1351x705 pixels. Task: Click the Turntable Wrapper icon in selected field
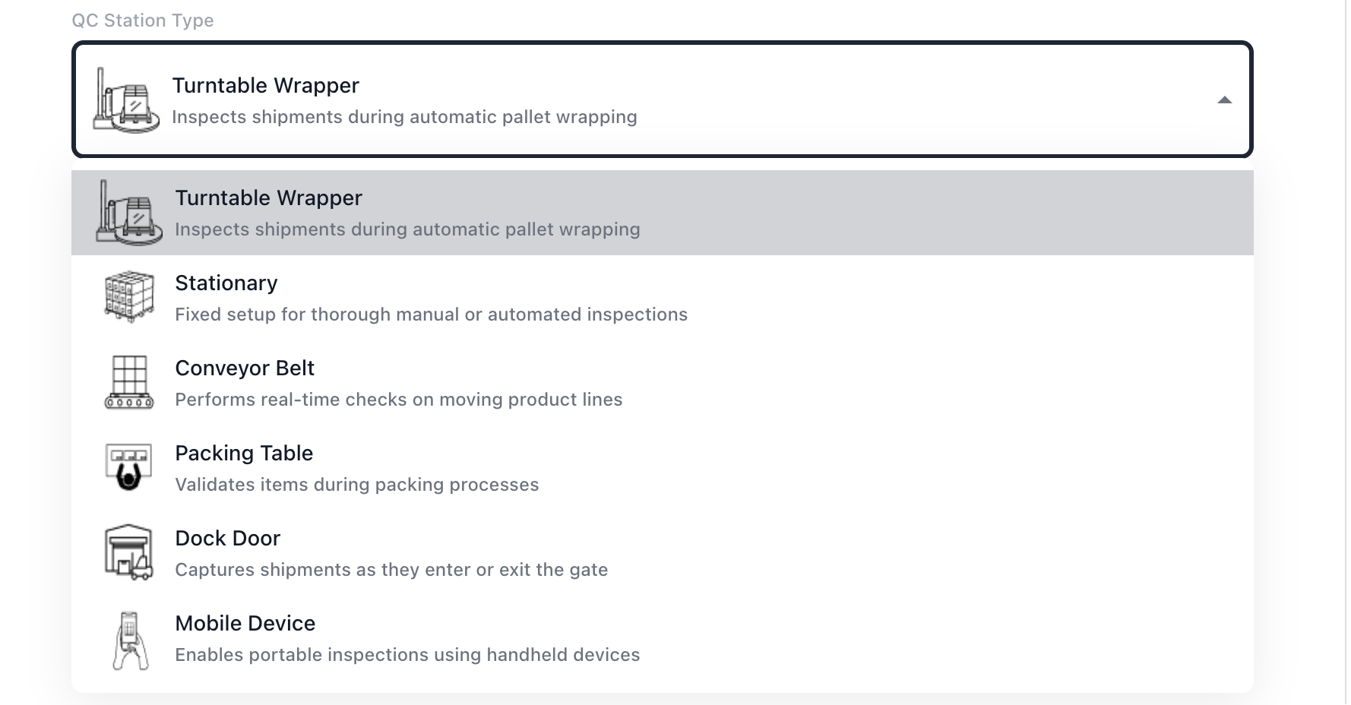[x=125, y=100]
